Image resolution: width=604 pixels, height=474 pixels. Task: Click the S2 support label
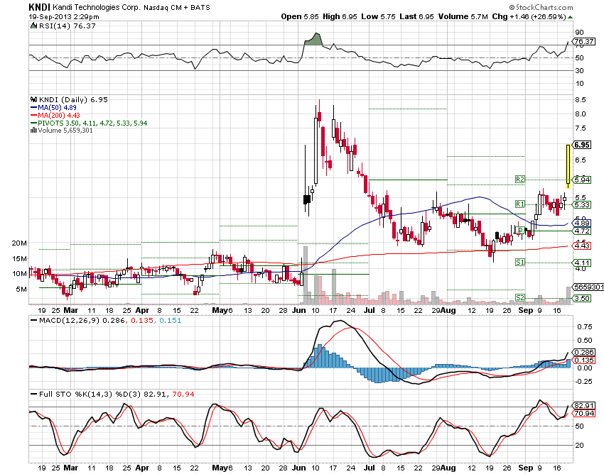click(x=520, y=298)
